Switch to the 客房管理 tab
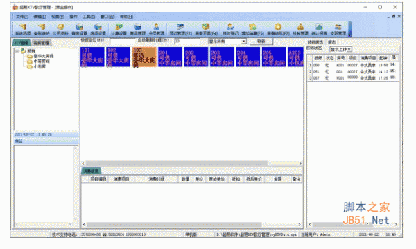The height and width of the screenshot is (249, 416). (42, 43)
